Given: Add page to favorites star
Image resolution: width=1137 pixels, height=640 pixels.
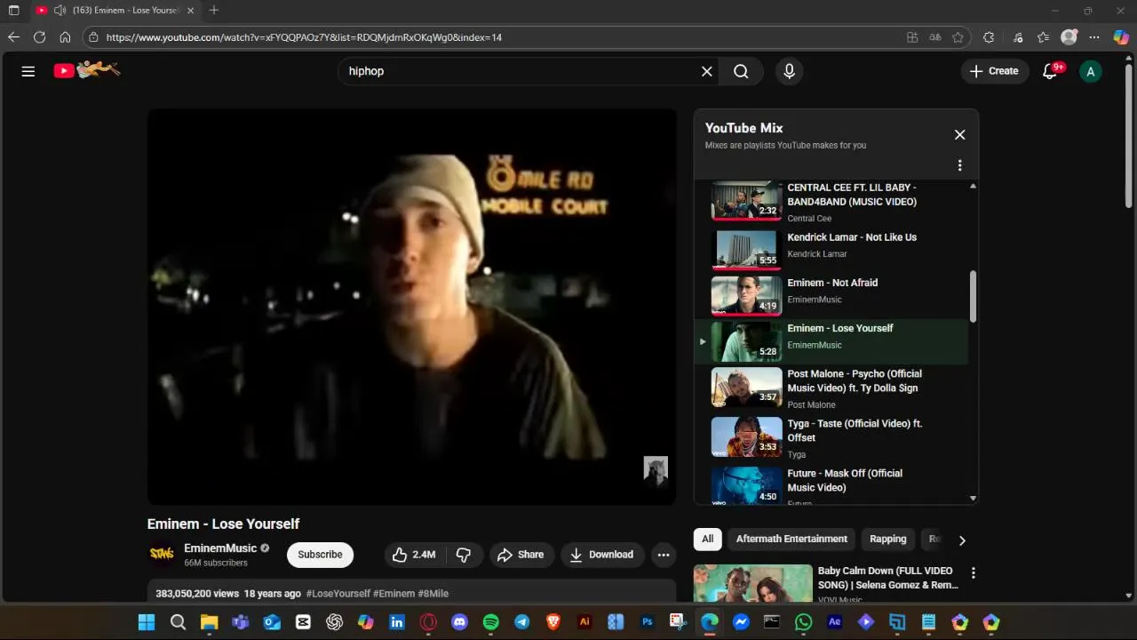Looking at the screenshot, I should pos(958,37).
